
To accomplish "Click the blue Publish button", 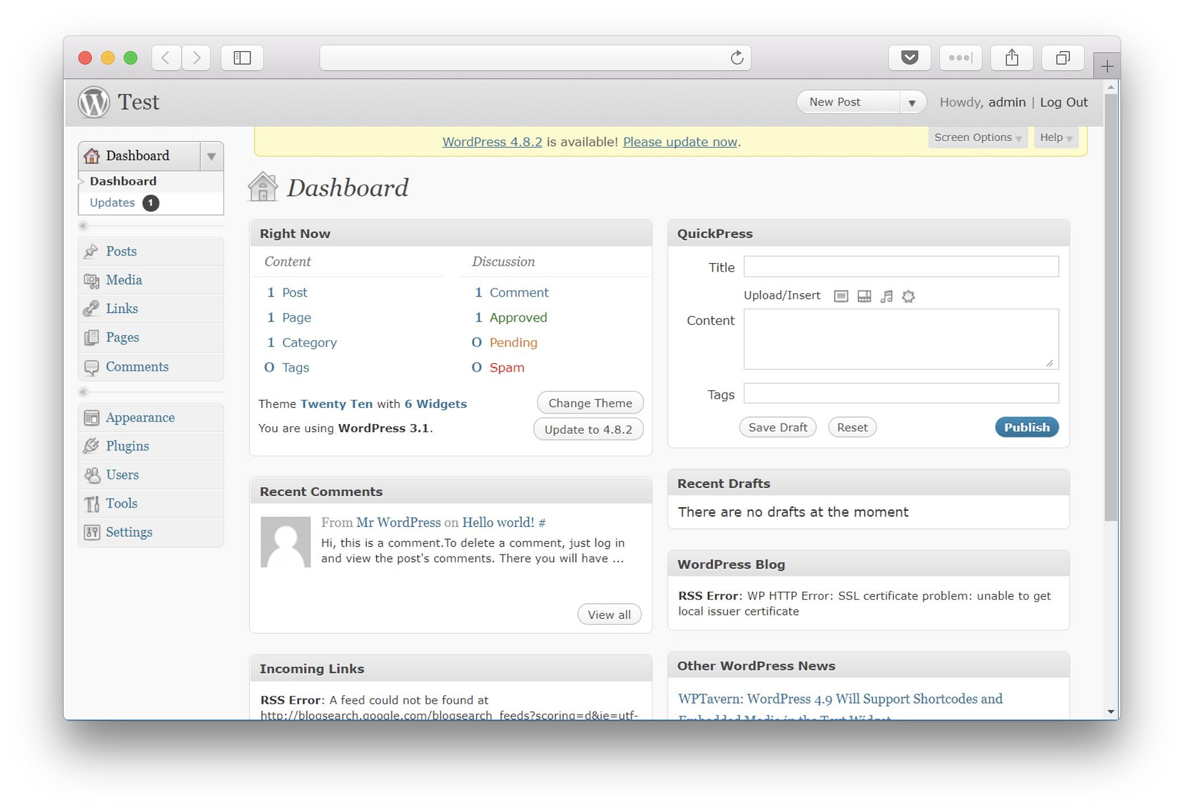I will tap(1027, 428).
